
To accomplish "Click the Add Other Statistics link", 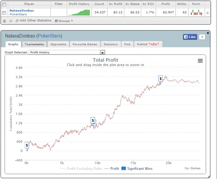I will point(33,20).
